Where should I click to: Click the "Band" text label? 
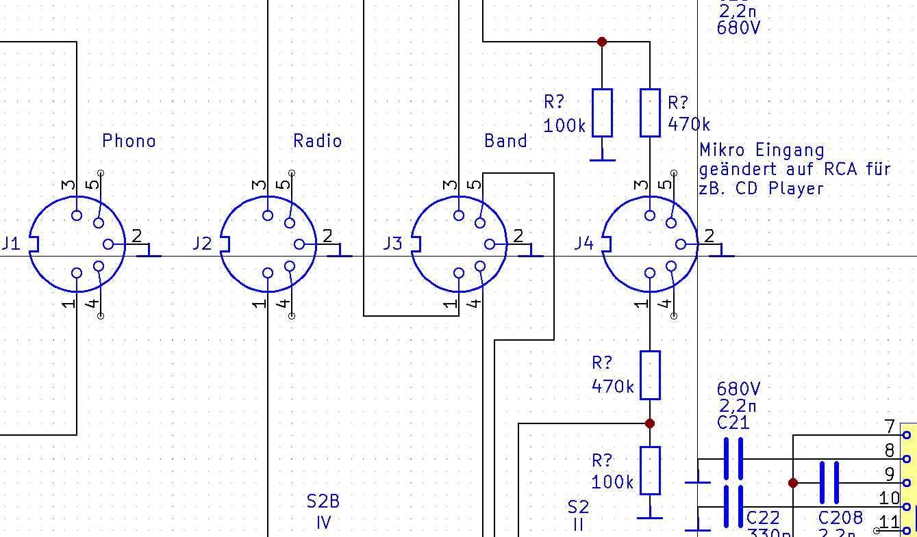[505, 142]
